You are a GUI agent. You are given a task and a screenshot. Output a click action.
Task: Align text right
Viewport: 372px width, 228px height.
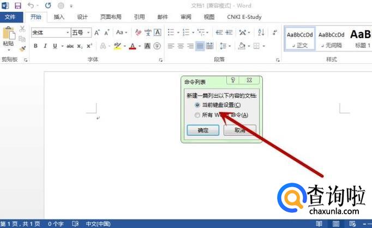[190, 46]
